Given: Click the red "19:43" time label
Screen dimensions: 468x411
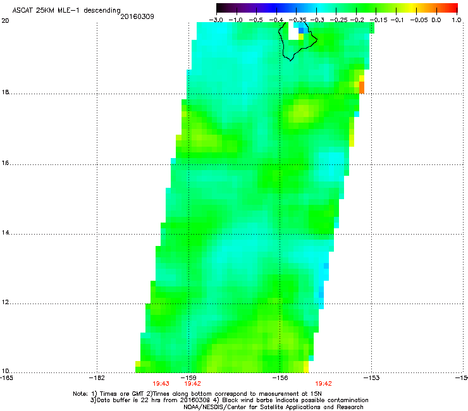Looking at the screenshot, I should point(161,384).
